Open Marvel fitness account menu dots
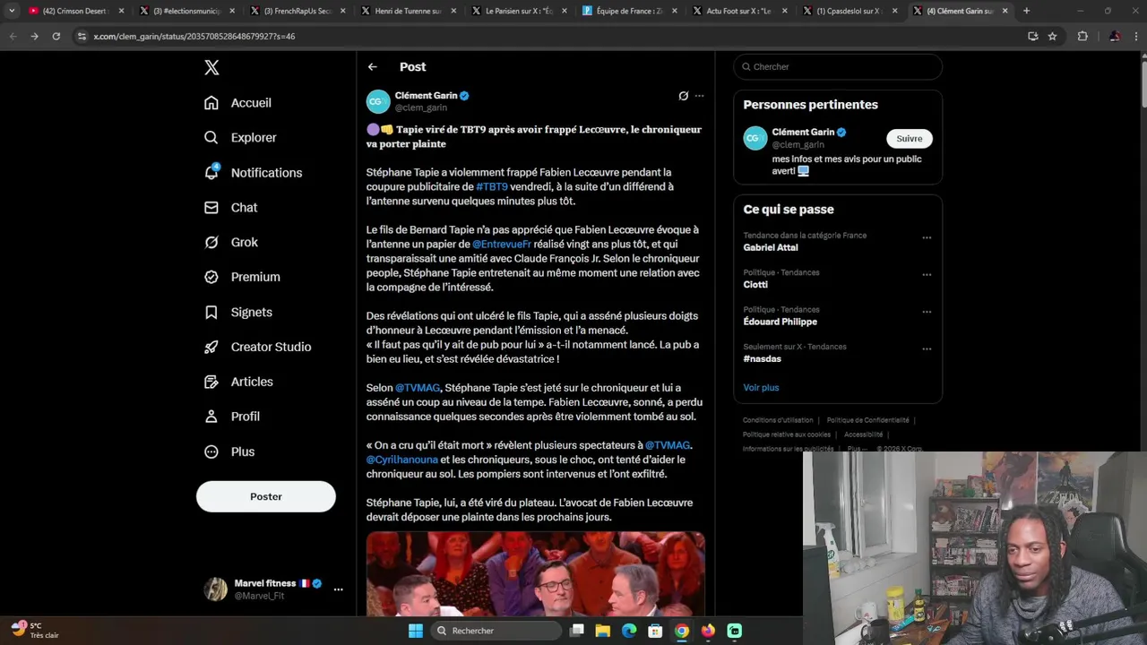This screenshot has height=645, width=1147. 338,589
